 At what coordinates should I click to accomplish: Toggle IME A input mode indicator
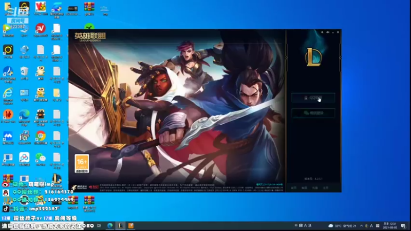click(x=371, y=226)
